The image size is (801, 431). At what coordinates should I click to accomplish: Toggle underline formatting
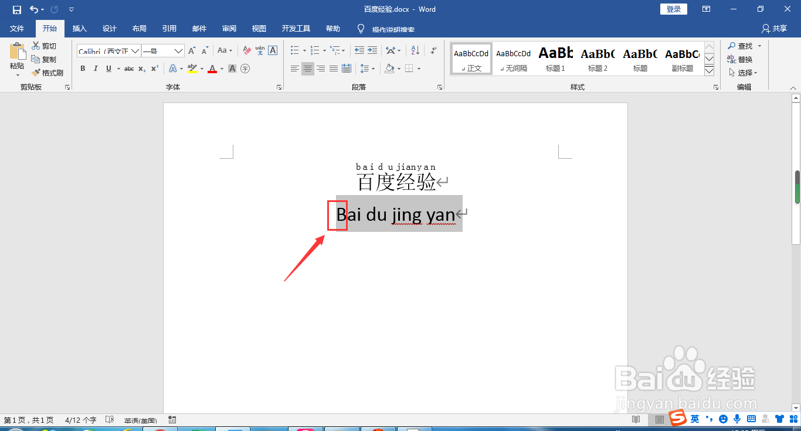point(108,69)
